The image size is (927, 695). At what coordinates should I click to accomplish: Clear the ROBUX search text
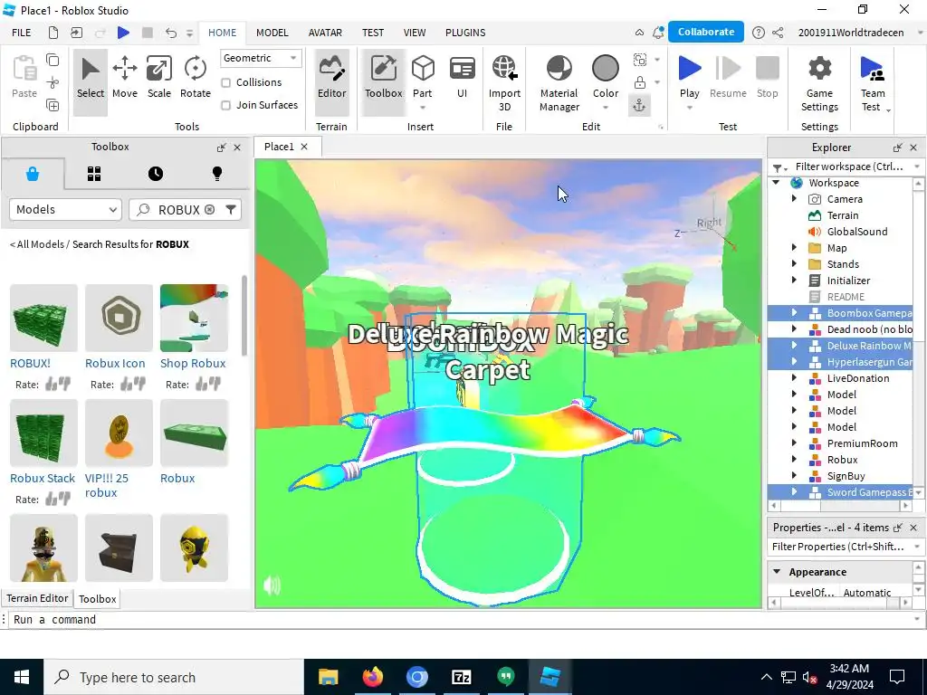pos(209,209)
